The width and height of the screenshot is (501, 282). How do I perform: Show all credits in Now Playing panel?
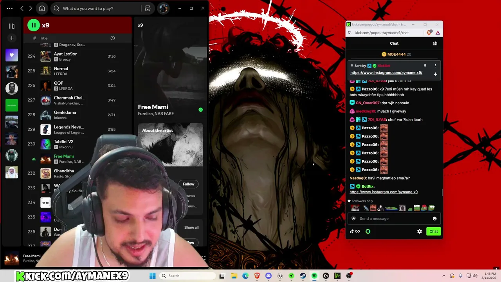[191, 228]
